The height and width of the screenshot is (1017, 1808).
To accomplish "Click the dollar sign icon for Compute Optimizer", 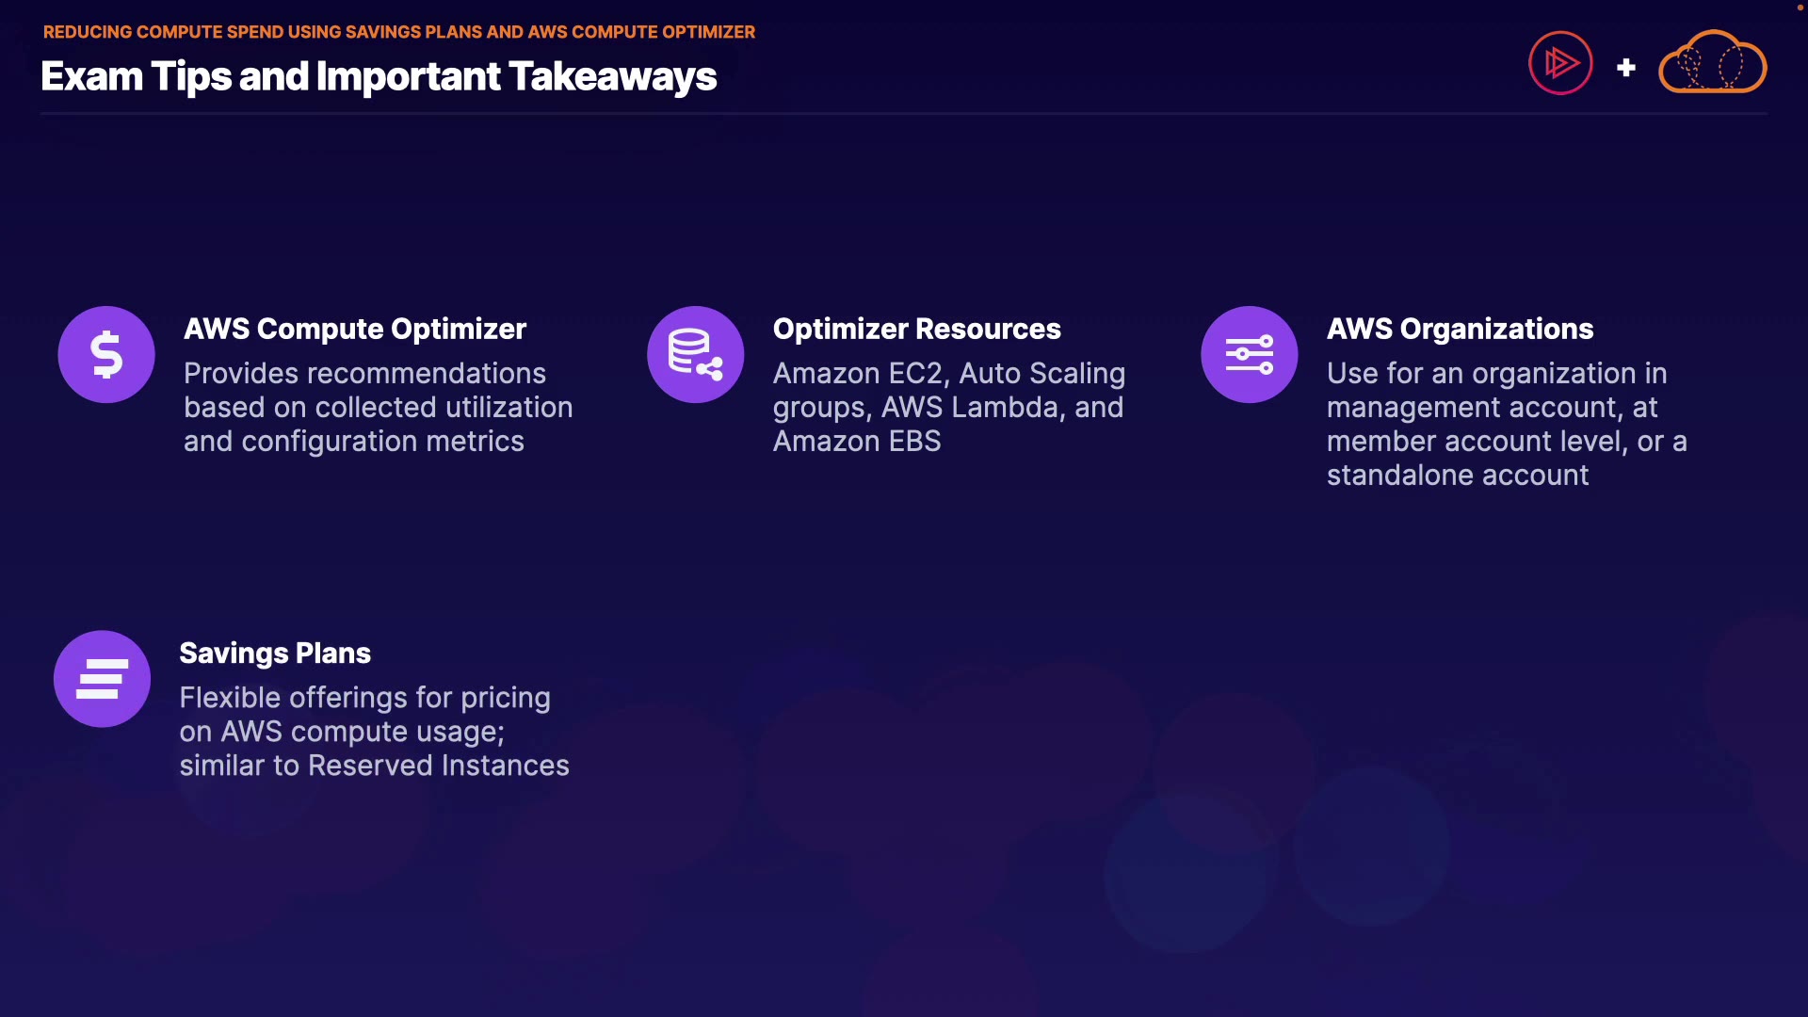I will [x=106, y=355].
